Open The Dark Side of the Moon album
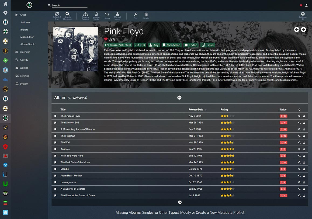This screenshot has height=219, width=312. click(x=75, y=162)
